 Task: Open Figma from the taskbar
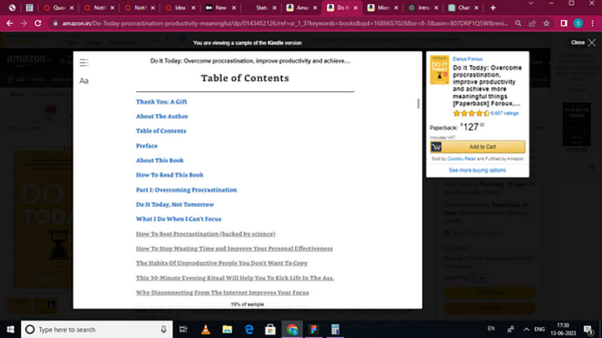pos(314,330)
